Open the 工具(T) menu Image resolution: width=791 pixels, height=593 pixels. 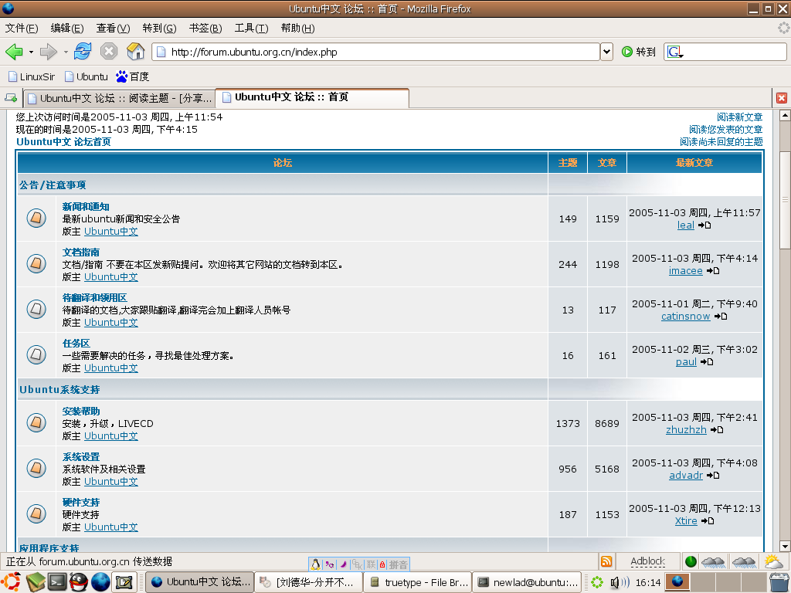point(251,29)
